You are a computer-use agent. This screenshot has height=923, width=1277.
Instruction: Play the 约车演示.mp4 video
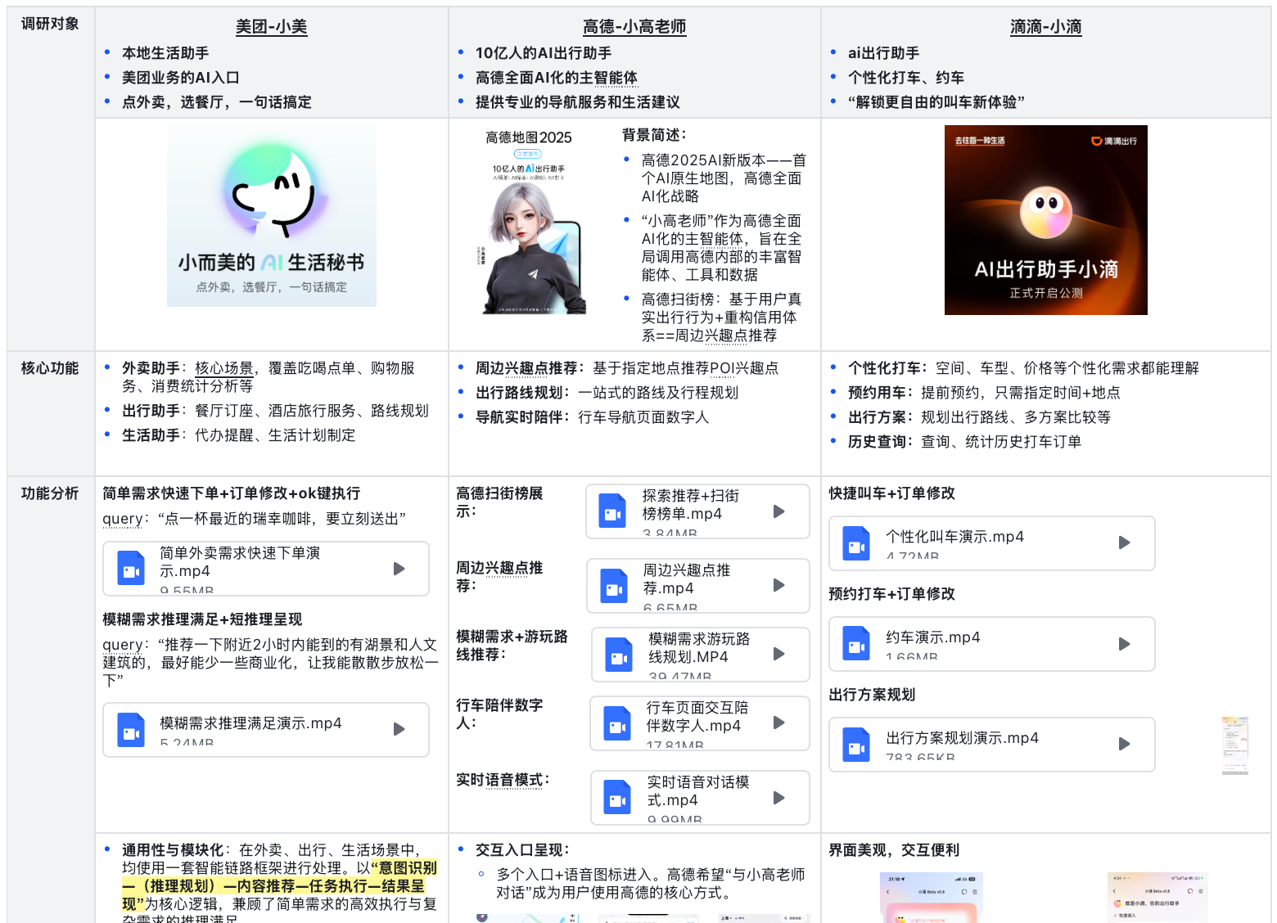click(1125, 644)
